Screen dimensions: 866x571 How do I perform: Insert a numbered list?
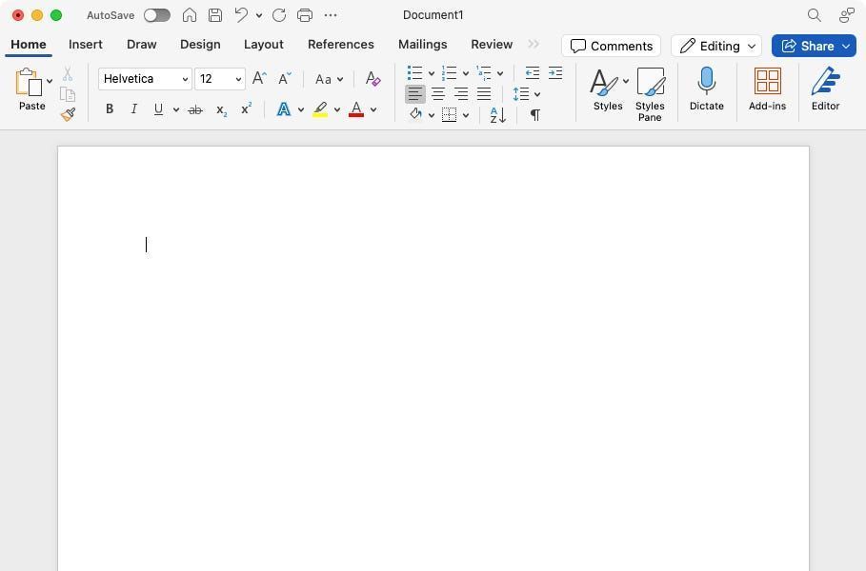coord(449,73)
